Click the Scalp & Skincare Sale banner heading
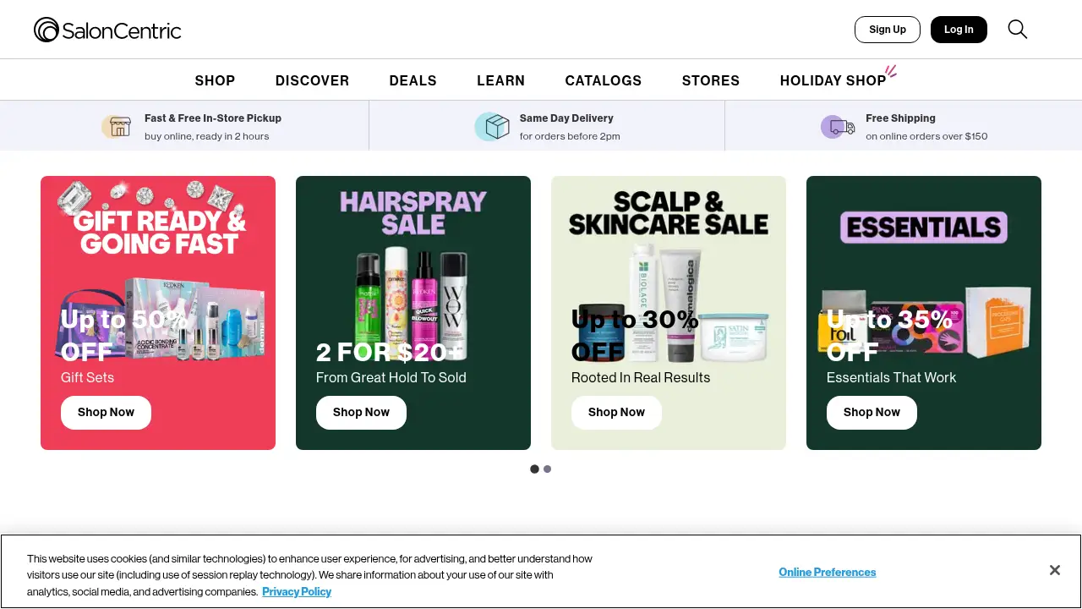This screenshot has height=609, width=1082. pyautogui.click(x=669, y=212)
